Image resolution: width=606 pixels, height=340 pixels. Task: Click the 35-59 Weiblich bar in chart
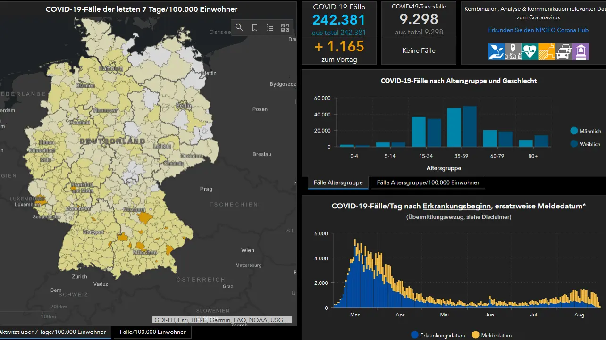click(470, 126)
